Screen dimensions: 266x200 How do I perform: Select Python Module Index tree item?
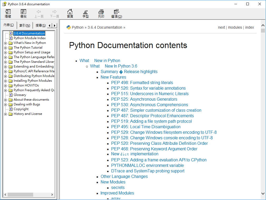(x=29, y=38)
